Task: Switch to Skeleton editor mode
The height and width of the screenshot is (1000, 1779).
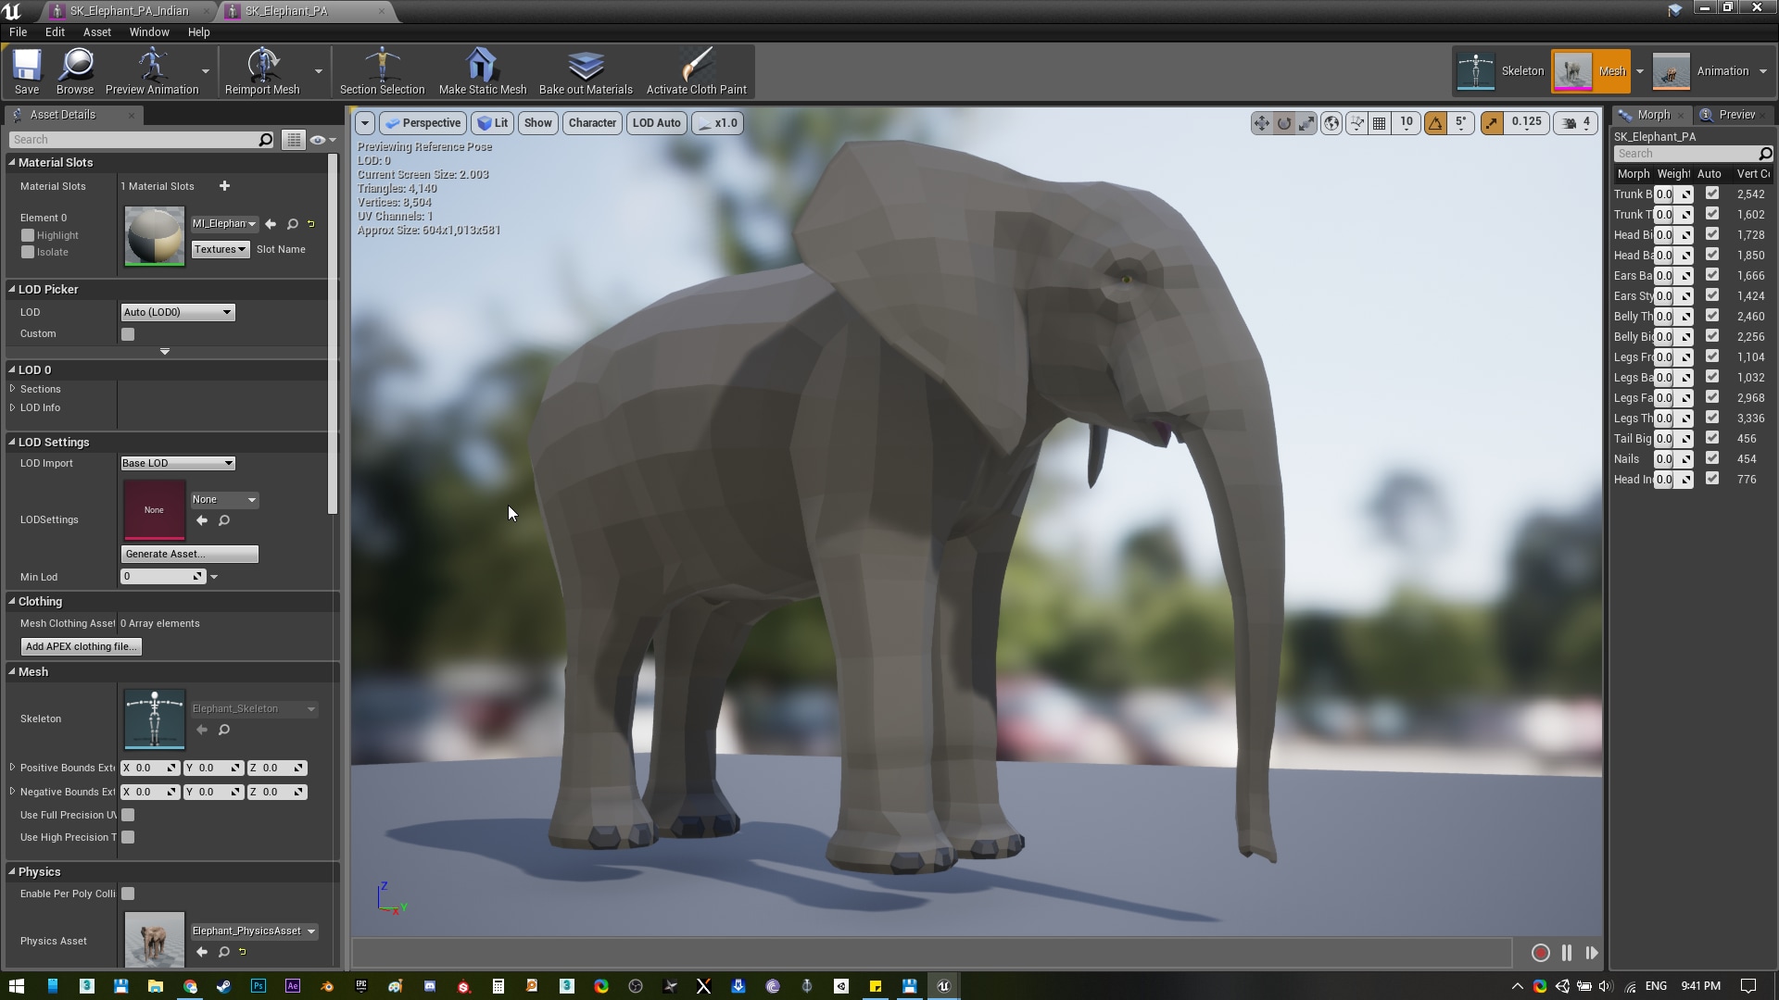Action: point(1500,71)
